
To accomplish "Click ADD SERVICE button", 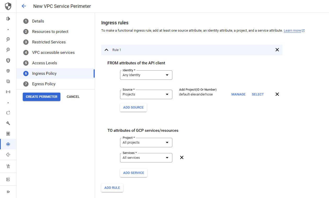I will (134, 173).
